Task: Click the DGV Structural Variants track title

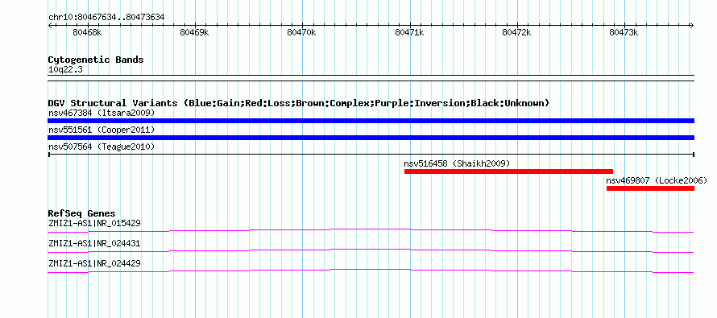Action: 299,103
